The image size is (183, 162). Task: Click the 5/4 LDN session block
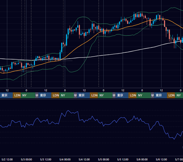click(94, 95)
